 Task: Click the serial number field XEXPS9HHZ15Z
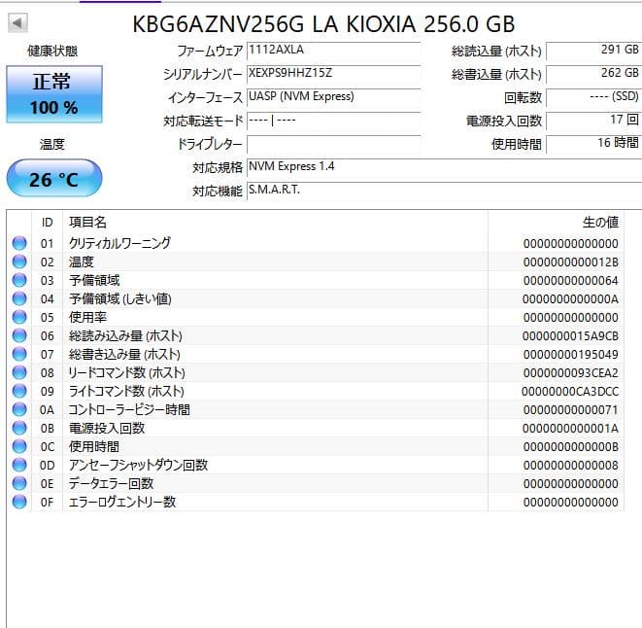(334, 74)
